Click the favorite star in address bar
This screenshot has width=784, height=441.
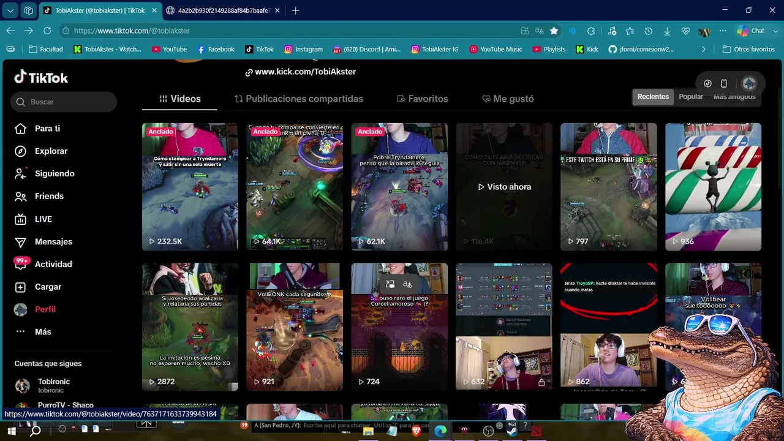[x=554, y=31]
